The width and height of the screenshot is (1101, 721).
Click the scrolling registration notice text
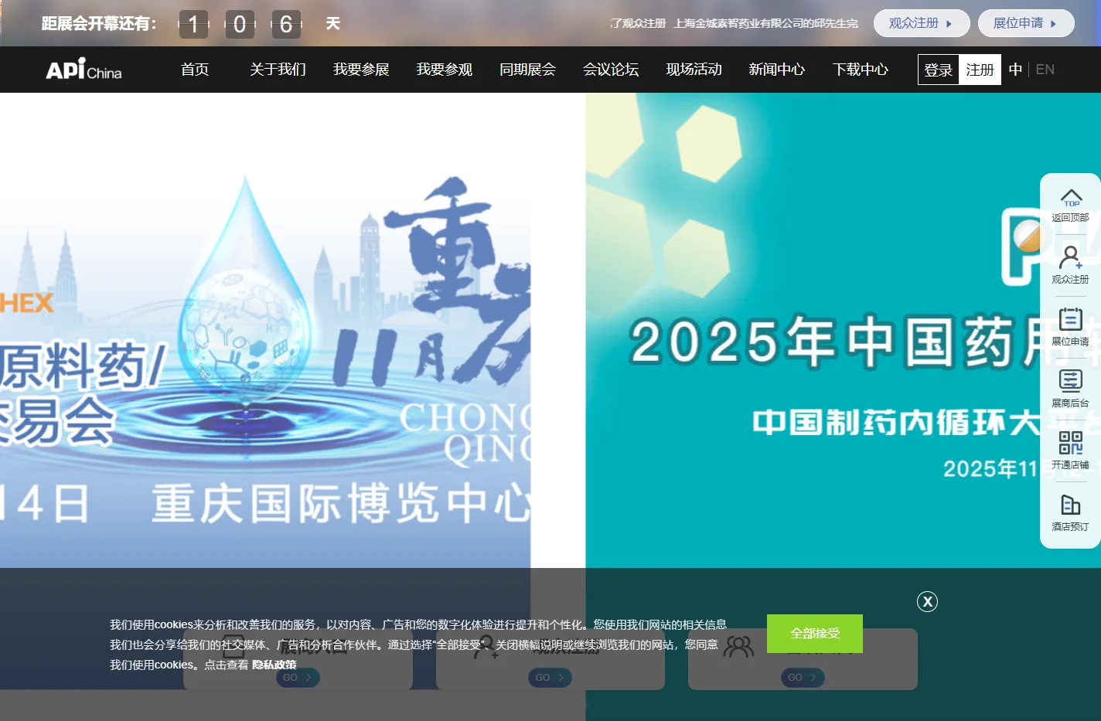pyautogui.click(x=735, y=23)
